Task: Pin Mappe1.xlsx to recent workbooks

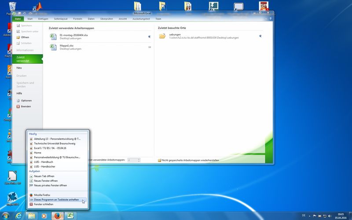Action: click(x=149, y=47)
